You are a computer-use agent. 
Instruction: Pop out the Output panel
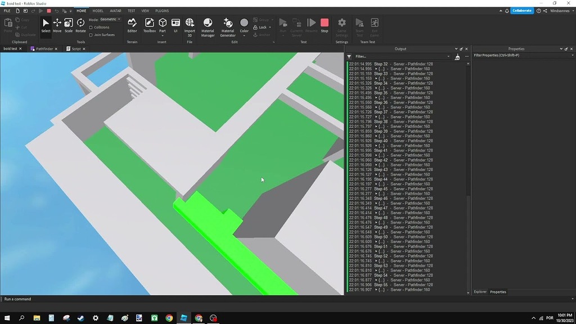(x=461, y=49)
